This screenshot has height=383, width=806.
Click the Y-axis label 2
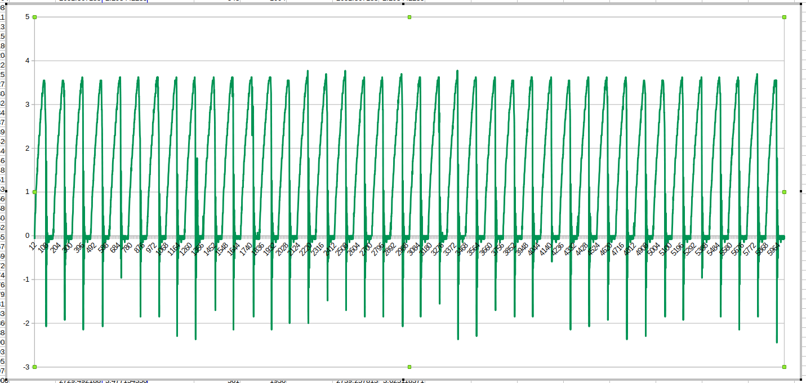point(27,148)
